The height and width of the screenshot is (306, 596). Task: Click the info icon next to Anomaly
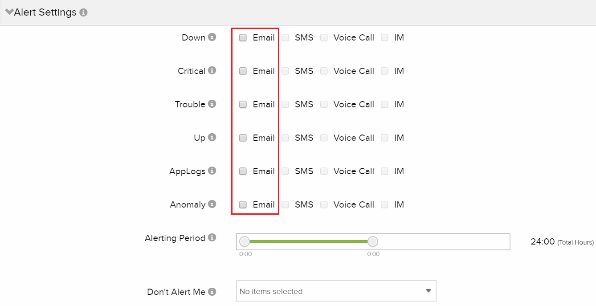point(212,204)
